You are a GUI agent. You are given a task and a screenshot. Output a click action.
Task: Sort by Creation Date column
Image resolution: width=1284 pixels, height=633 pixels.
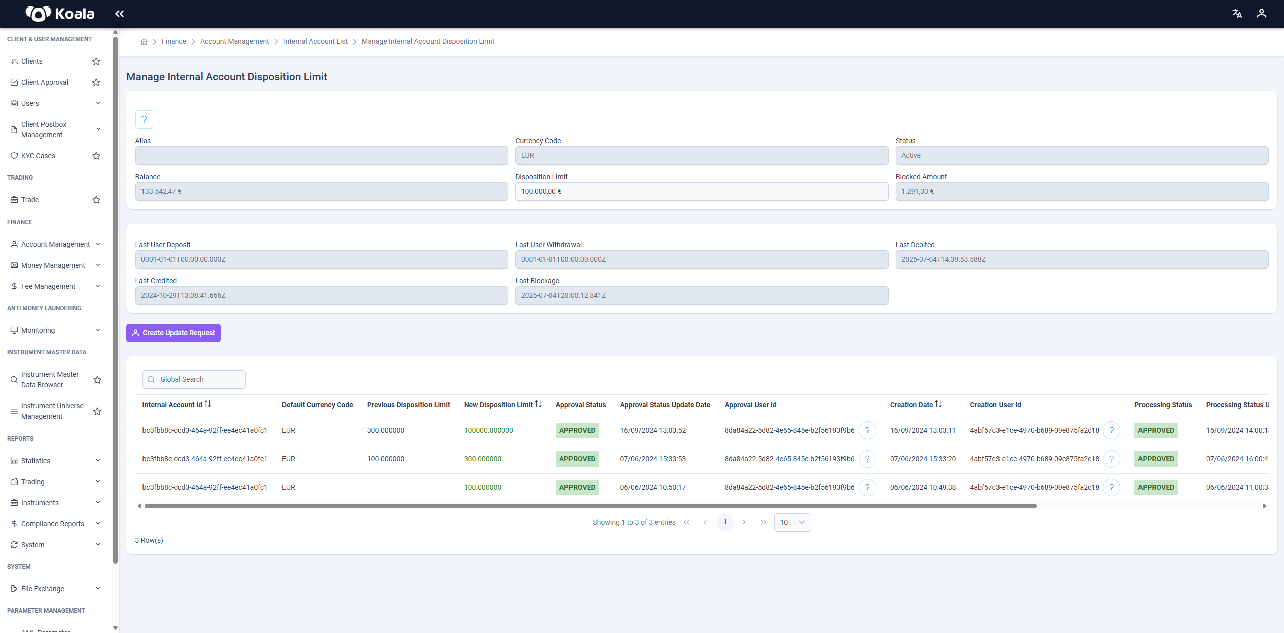click(x=938, y=404)
